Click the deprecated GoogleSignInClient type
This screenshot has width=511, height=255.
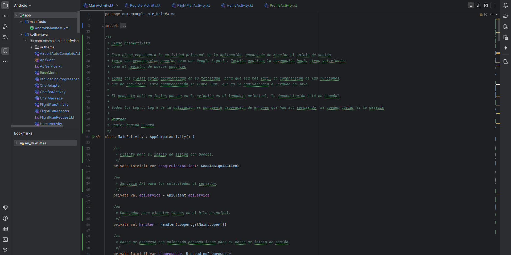coord(220,166)
